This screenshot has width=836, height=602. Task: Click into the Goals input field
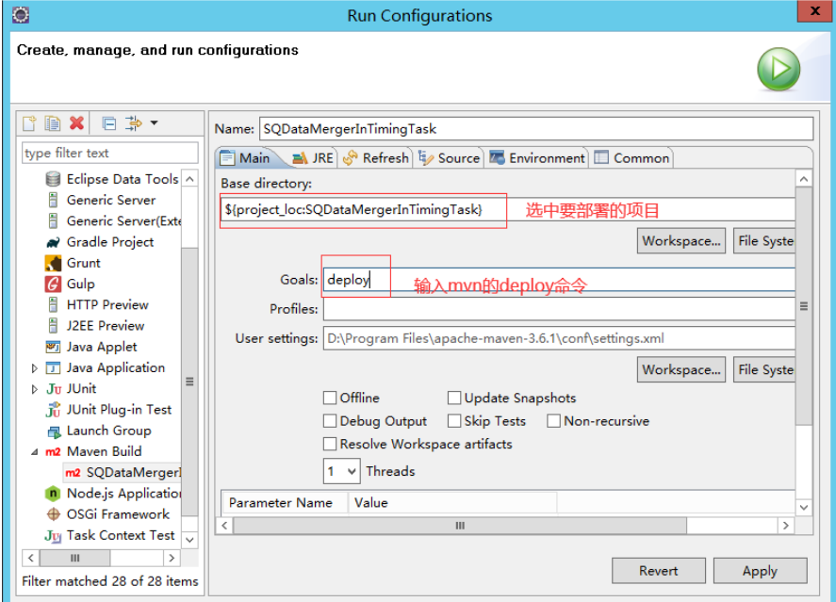559,280
